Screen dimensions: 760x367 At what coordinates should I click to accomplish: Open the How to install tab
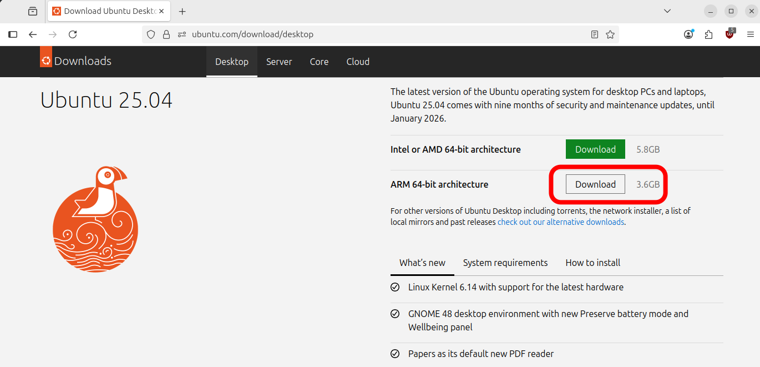pos(593,263)
